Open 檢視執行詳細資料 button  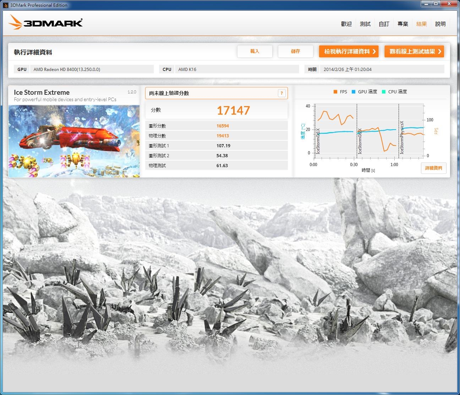click(349, 51)
